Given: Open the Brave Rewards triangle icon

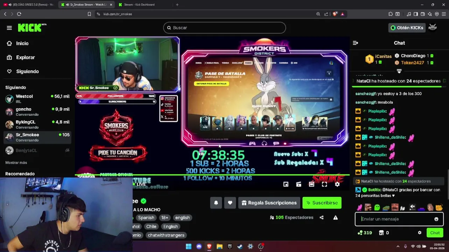Looking at the screenshot, I should click(342, 14).
